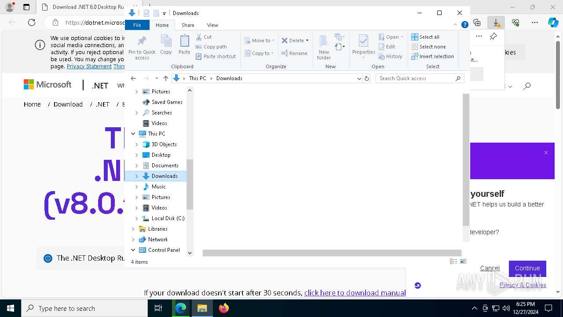The width and height of the screenshot is (563, 317).
Task: Click the address bar Refresh icon
Action: click(x=367, y=78)
